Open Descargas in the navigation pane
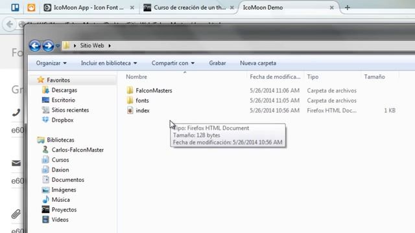This screenshot has width=415, height=233. tap(64, 90)
